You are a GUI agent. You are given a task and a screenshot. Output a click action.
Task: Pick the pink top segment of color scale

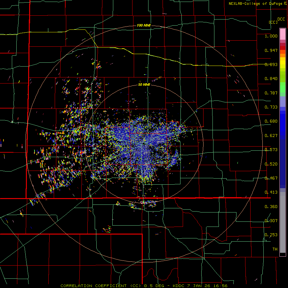[x=283, y=34]
